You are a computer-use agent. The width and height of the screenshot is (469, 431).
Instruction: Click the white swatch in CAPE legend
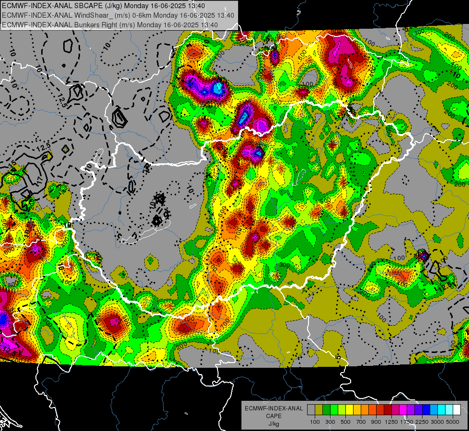[x=457, y=410]
